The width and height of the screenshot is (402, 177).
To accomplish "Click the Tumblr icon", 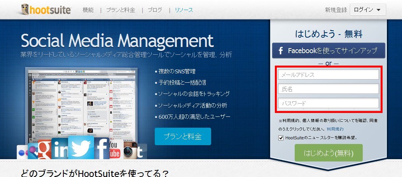I will click(x=142, y=151).
